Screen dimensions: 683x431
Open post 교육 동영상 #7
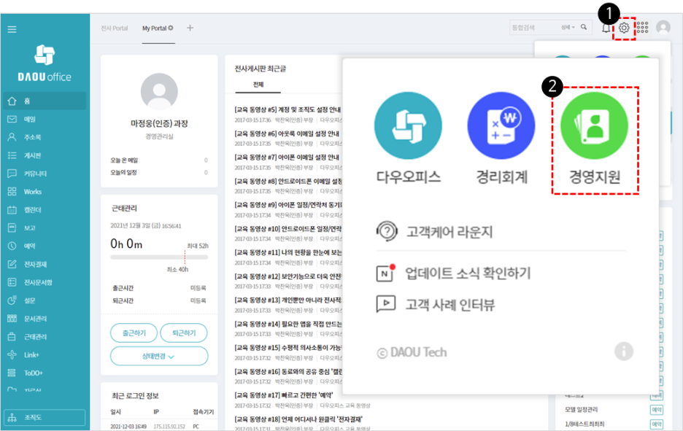(x=287, y=158)
